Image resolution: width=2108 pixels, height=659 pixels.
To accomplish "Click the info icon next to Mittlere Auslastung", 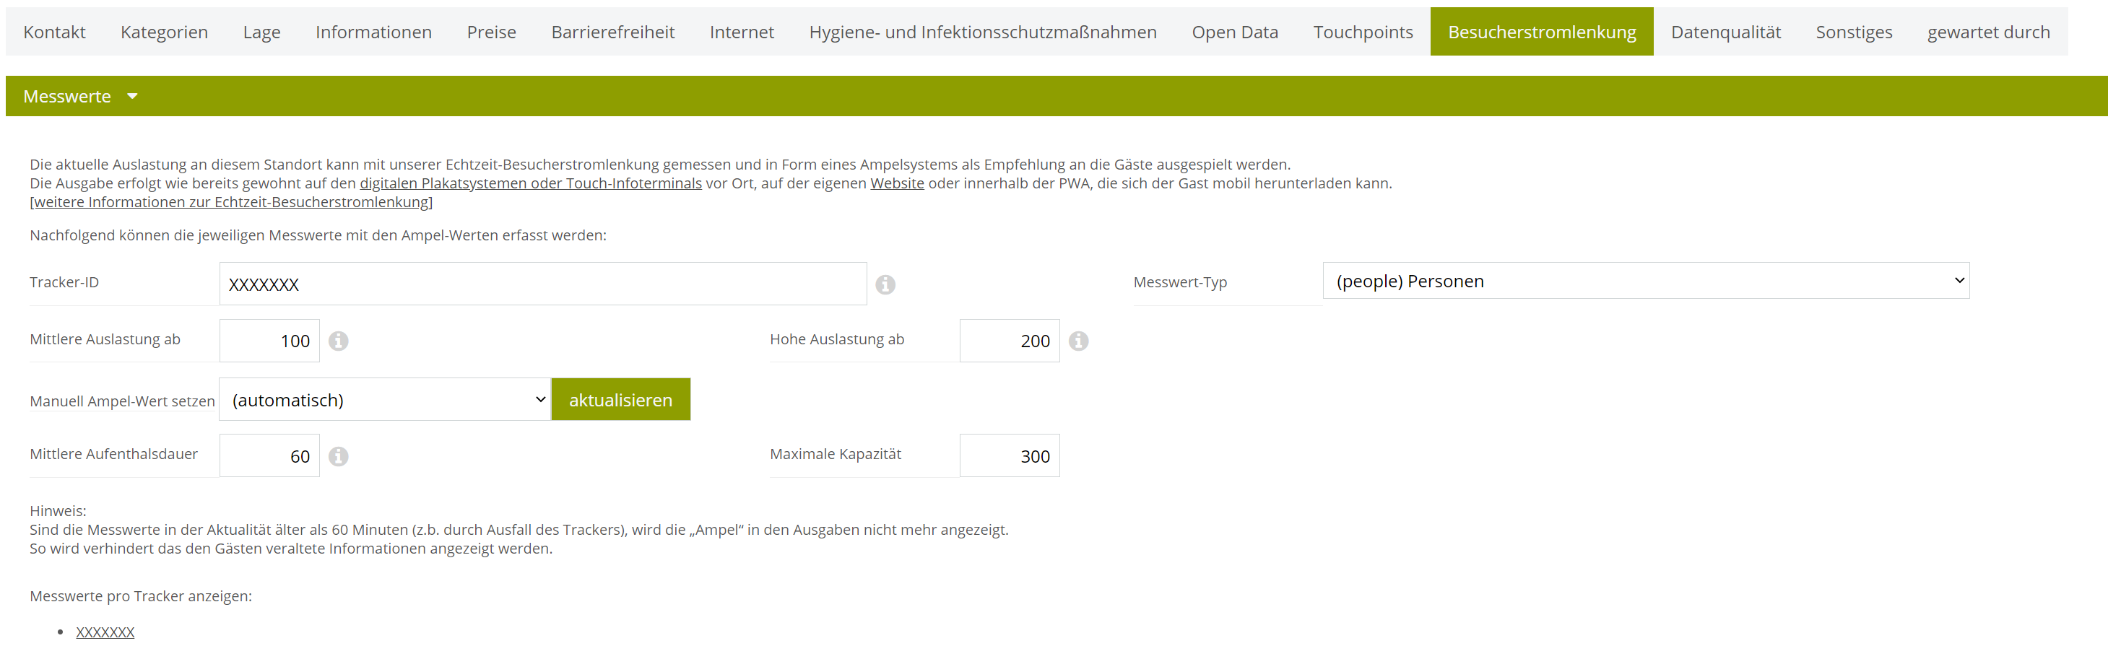I will pos(338,341).
